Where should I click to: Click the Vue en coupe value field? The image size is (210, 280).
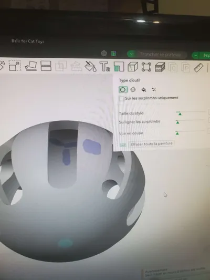pyautogui.click(x=209, y=131)
